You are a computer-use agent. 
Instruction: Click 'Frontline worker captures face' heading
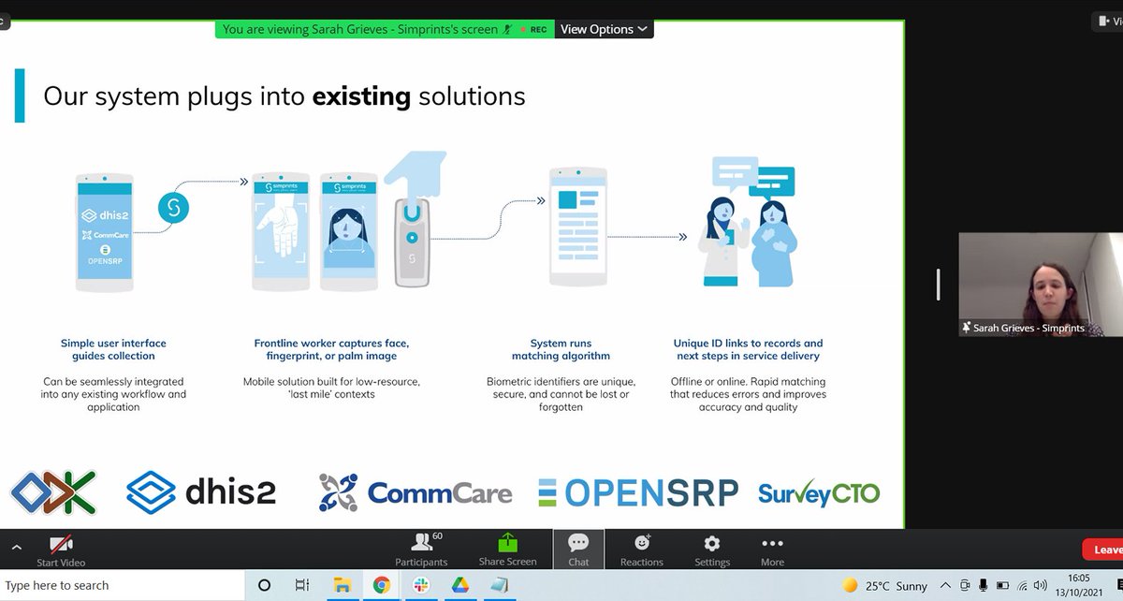tap(331, 349)
